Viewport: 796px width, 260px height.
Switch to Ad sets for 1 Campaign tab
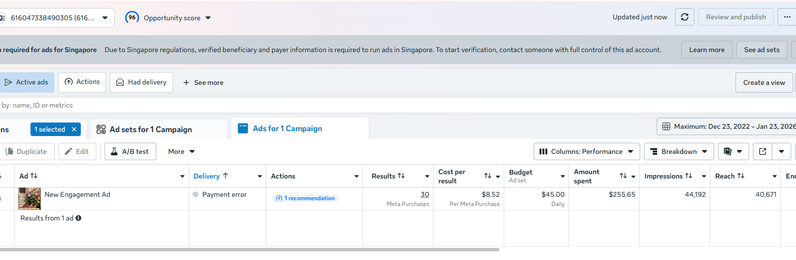[150, 129]
